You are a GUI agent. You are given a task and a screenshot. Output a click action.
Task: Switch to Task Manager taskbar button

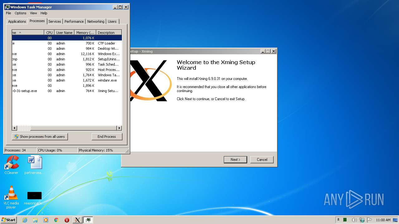[x=88, y=220]
